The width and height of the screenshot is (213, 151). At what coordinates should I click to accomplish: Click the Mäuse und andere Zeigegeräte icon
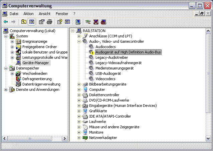point(85,127)
